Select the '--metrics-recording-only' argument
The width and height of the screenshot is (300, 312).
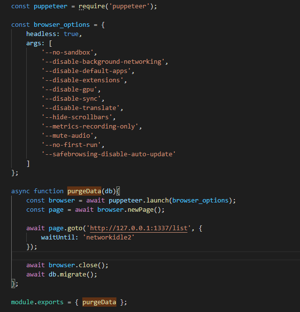(x=90, y=127)
